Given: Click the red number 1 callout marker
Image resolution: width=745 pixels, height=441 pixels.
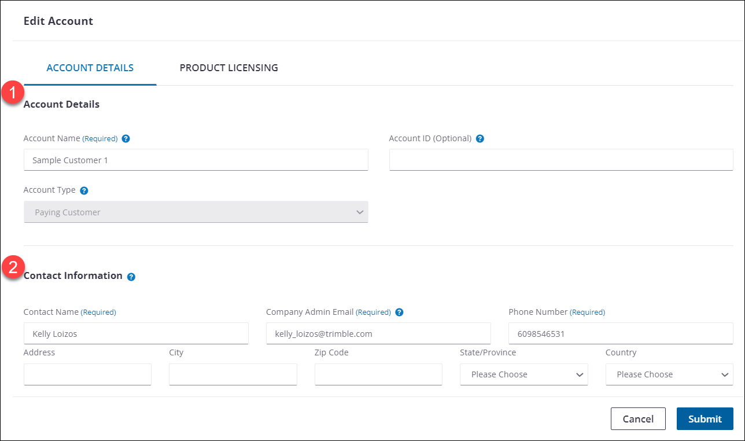Looking at the screenshot, I should point(13,93).
